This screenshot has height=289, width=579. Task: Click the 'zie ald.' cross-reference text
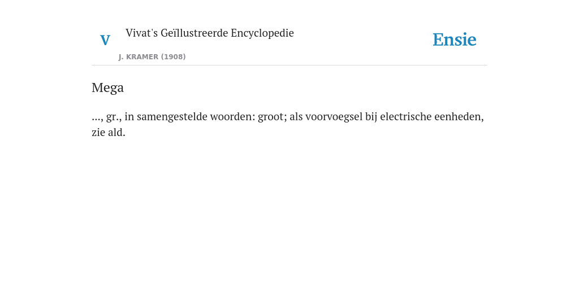[109, 132]
